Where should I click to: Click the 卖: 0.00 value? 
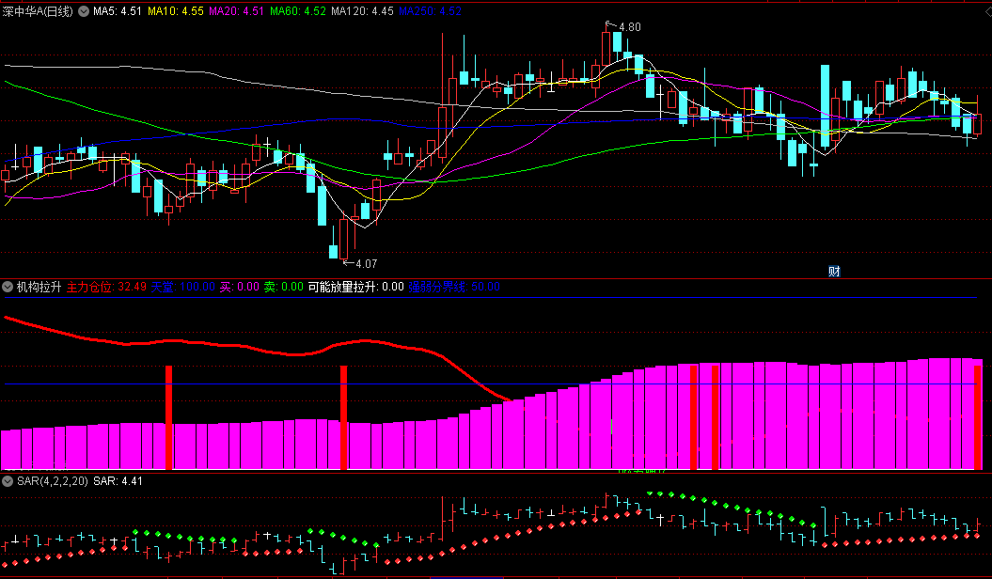283,287
